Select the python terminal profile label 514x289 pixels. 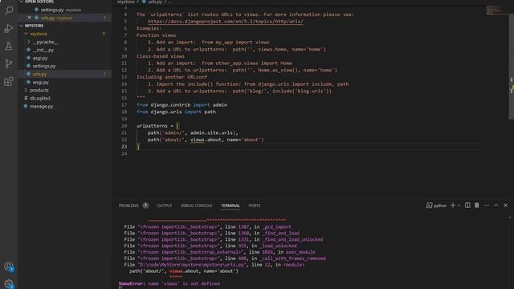coord(437,206)
